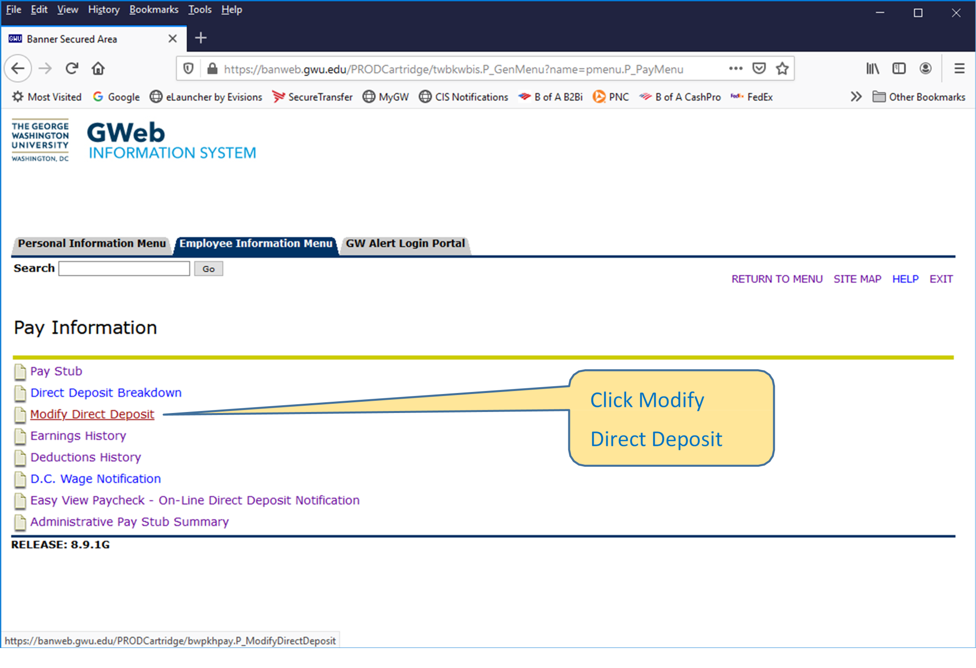Click the browser bookmark star icon
This screenshot has width=976, height=668.
coord(785,68)
